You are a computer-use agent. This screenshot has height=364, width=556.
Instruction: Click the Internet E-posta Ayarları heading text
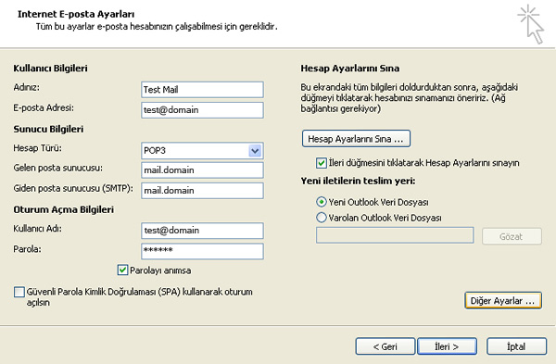76,14
